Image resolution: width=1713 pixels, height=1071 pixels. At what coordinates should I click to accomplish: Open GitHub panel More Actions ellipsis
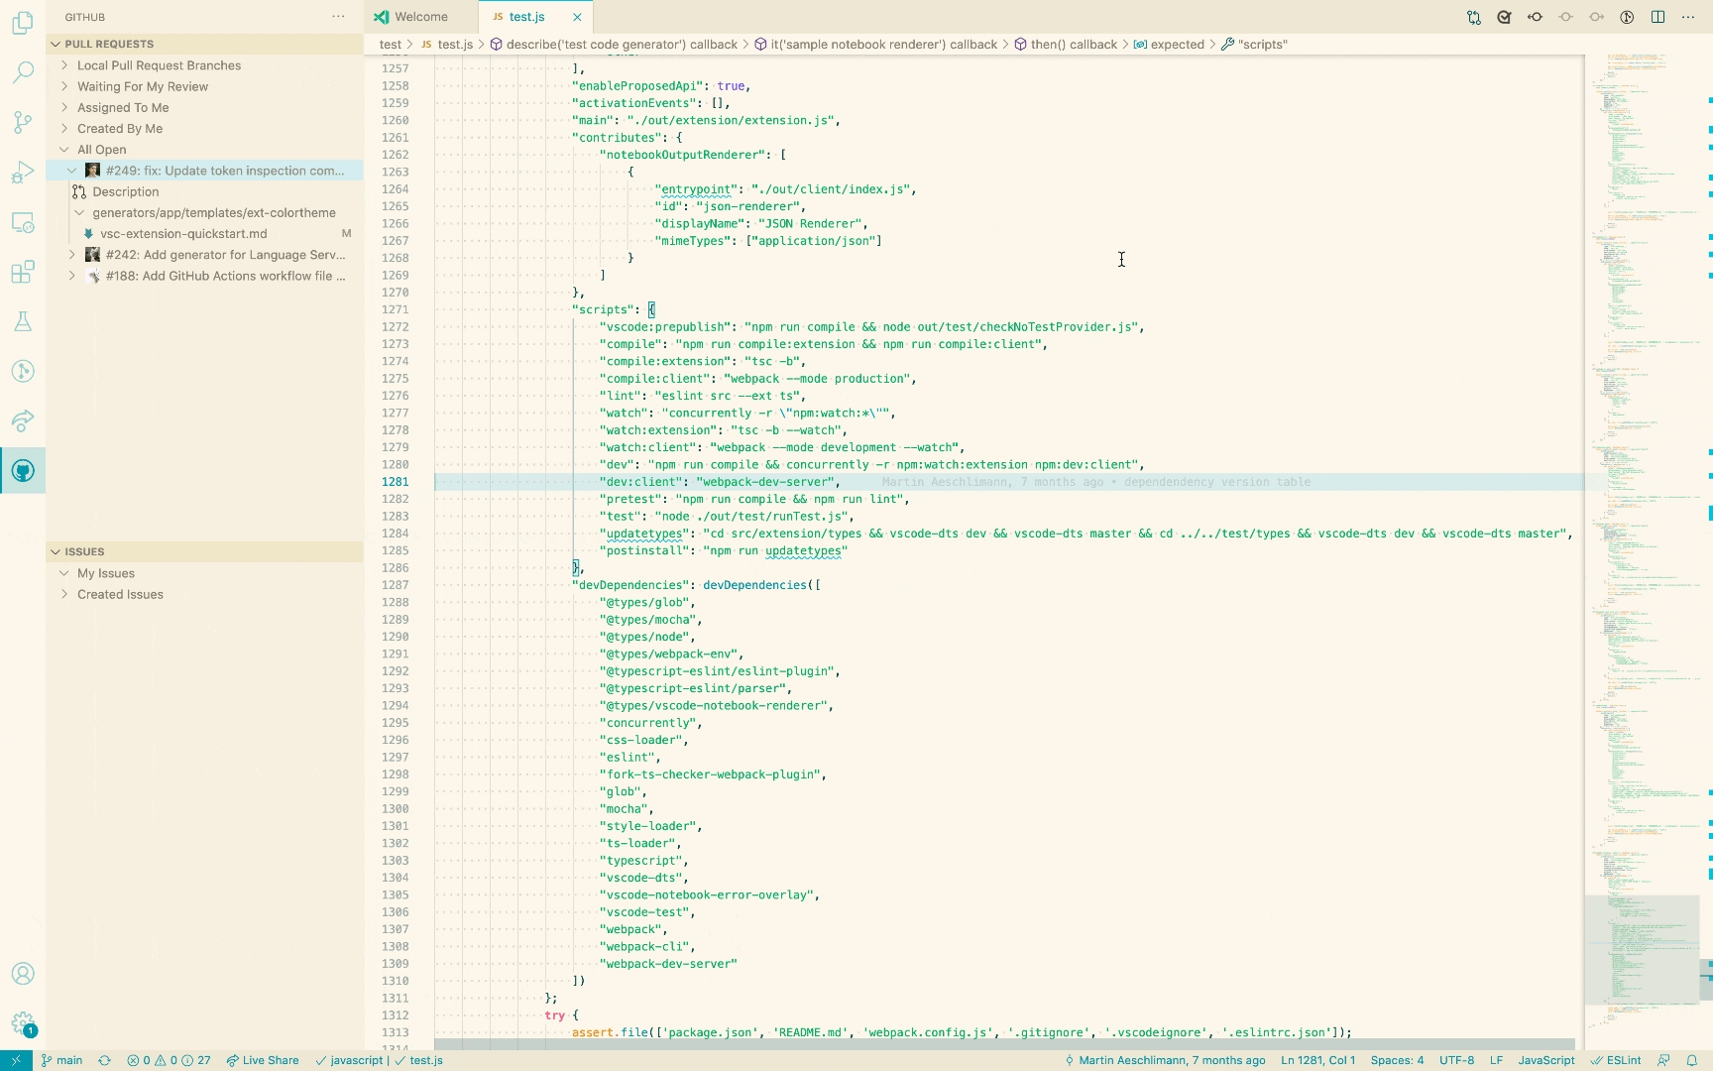point(339,17)
